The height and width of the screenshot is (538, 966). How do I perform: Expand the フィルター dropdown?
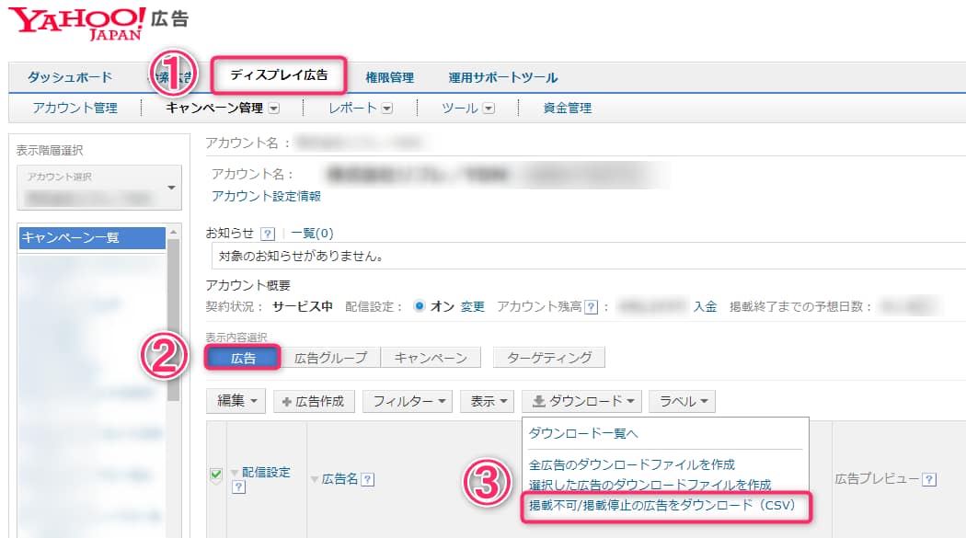tap(408, 401)
